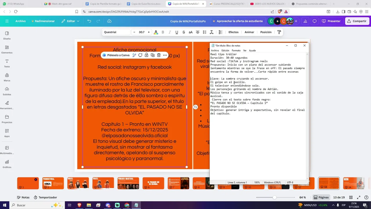The image size is (371, 209).
Task: Open more options three dots in floating toolbar
Action: point(165,55)
